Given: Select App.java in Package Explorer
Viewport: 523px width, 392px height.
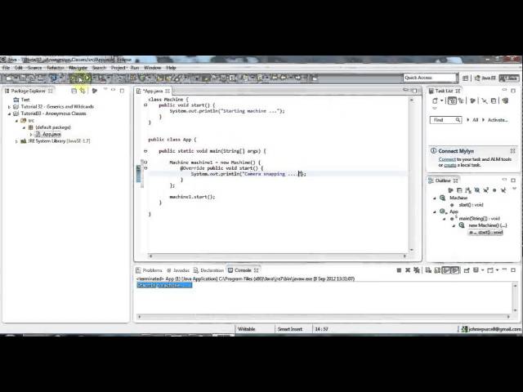Looking at the screenshot, I should click(x=51, y=134).
